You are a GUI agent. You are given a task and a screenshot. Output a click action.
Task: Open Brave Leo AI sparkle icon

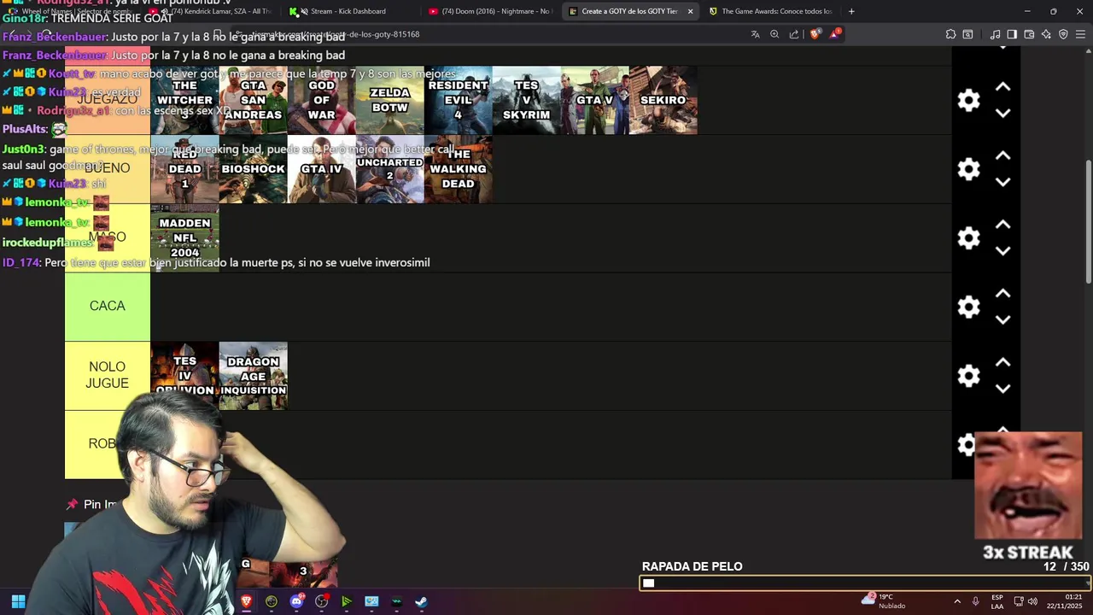pyautogui.click(x=1046, y=34)
